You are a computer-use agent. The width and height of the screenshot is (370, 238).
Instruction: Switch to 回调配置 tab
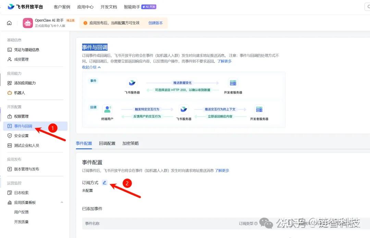[107, 143]
